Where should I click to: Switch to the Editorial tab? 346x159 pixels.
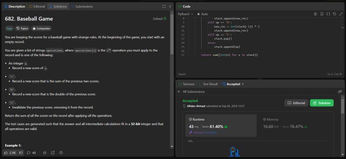pos(37,6)
